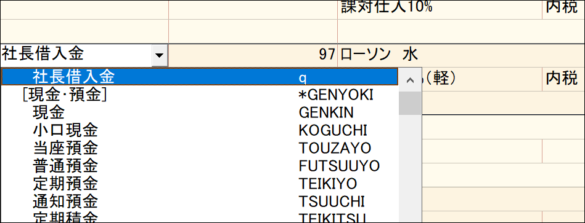
Task: Click search code TOUZAYO
Action: pyautogui.click(x=335, y=148)
